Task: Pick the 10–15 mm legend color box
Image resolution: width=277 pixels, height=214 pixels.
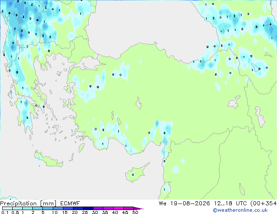Action: coord(58,208)
